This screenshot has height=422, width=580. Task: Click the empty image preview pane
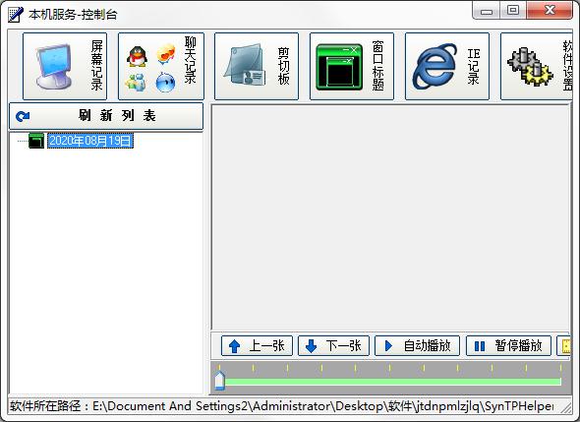(390, 217)
